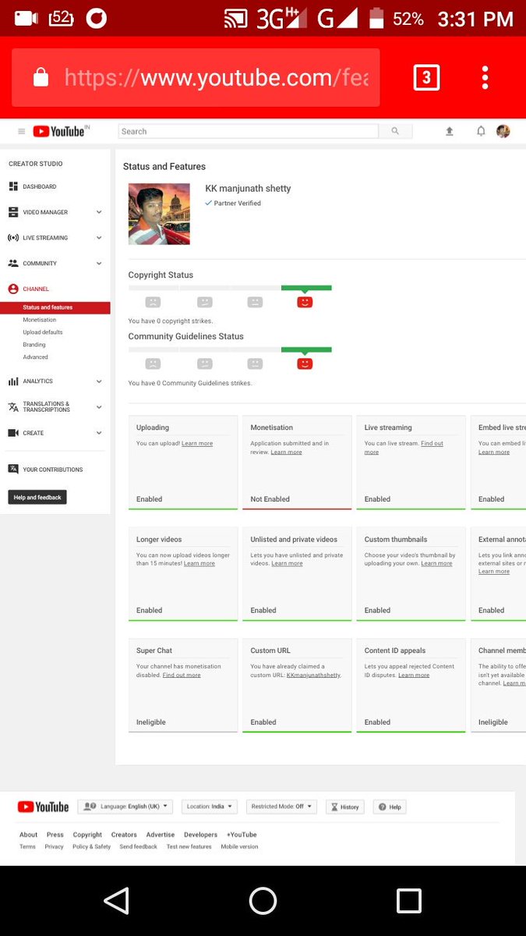
Task: Expand the Live Streaming section chevron
Action: pos(99,238)
